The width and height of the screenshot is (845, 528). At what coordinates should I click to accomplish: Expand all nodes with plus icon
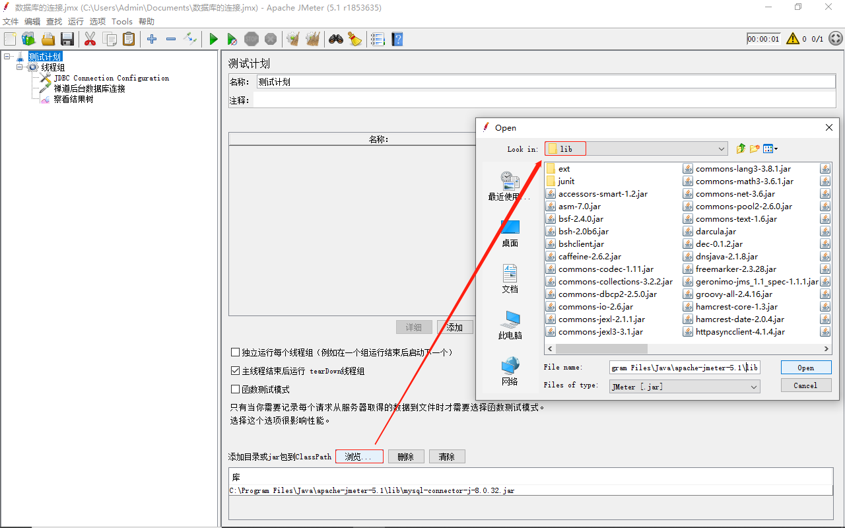click(x=152, y=39)
